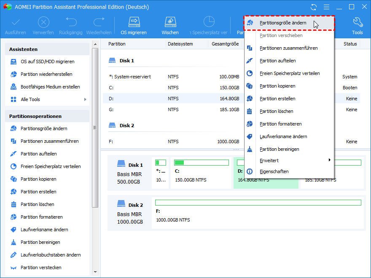This screenshot has width=371, height=278.
Task: Click the sidebar scroll-up arrow
Action: click(x=95, y=44)
